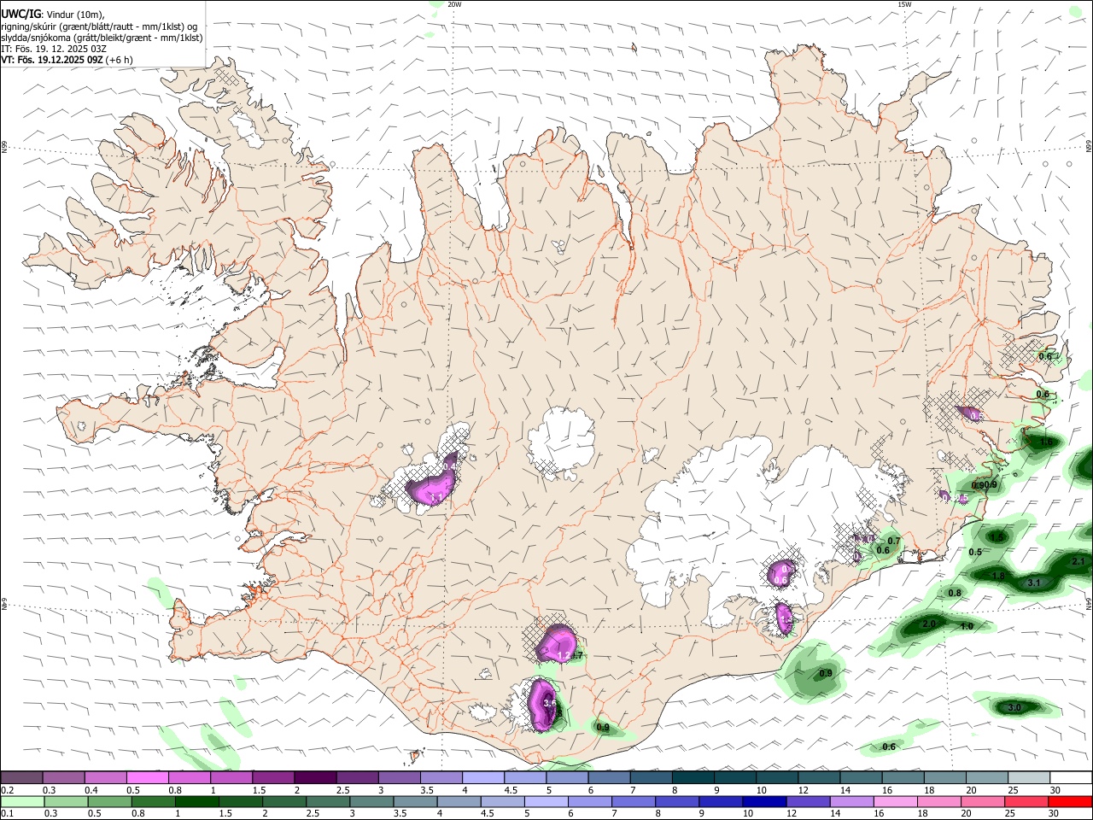The width and height of the screenshot is (1093, 820).
Task: Click the 1.8 rain value on the map
Action: pos(997,576)
